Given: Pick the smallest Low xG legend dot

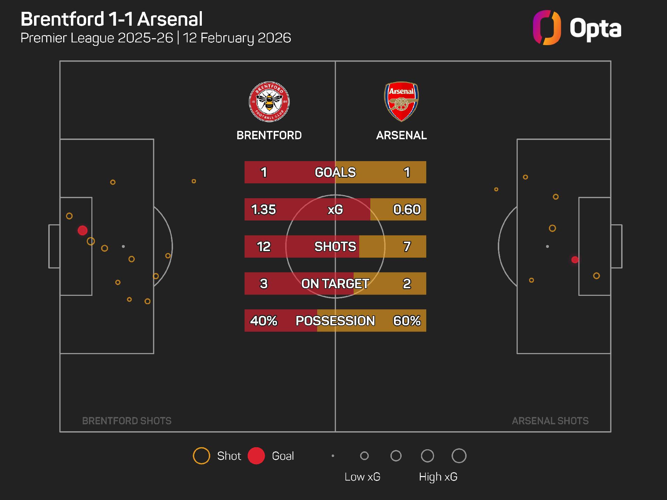Looking at the screenshot, I should point(333,456).
